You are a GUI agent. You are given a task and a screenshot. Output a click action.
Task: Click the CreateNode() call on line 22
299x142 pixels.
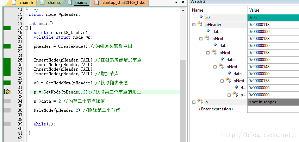point(73,46)
